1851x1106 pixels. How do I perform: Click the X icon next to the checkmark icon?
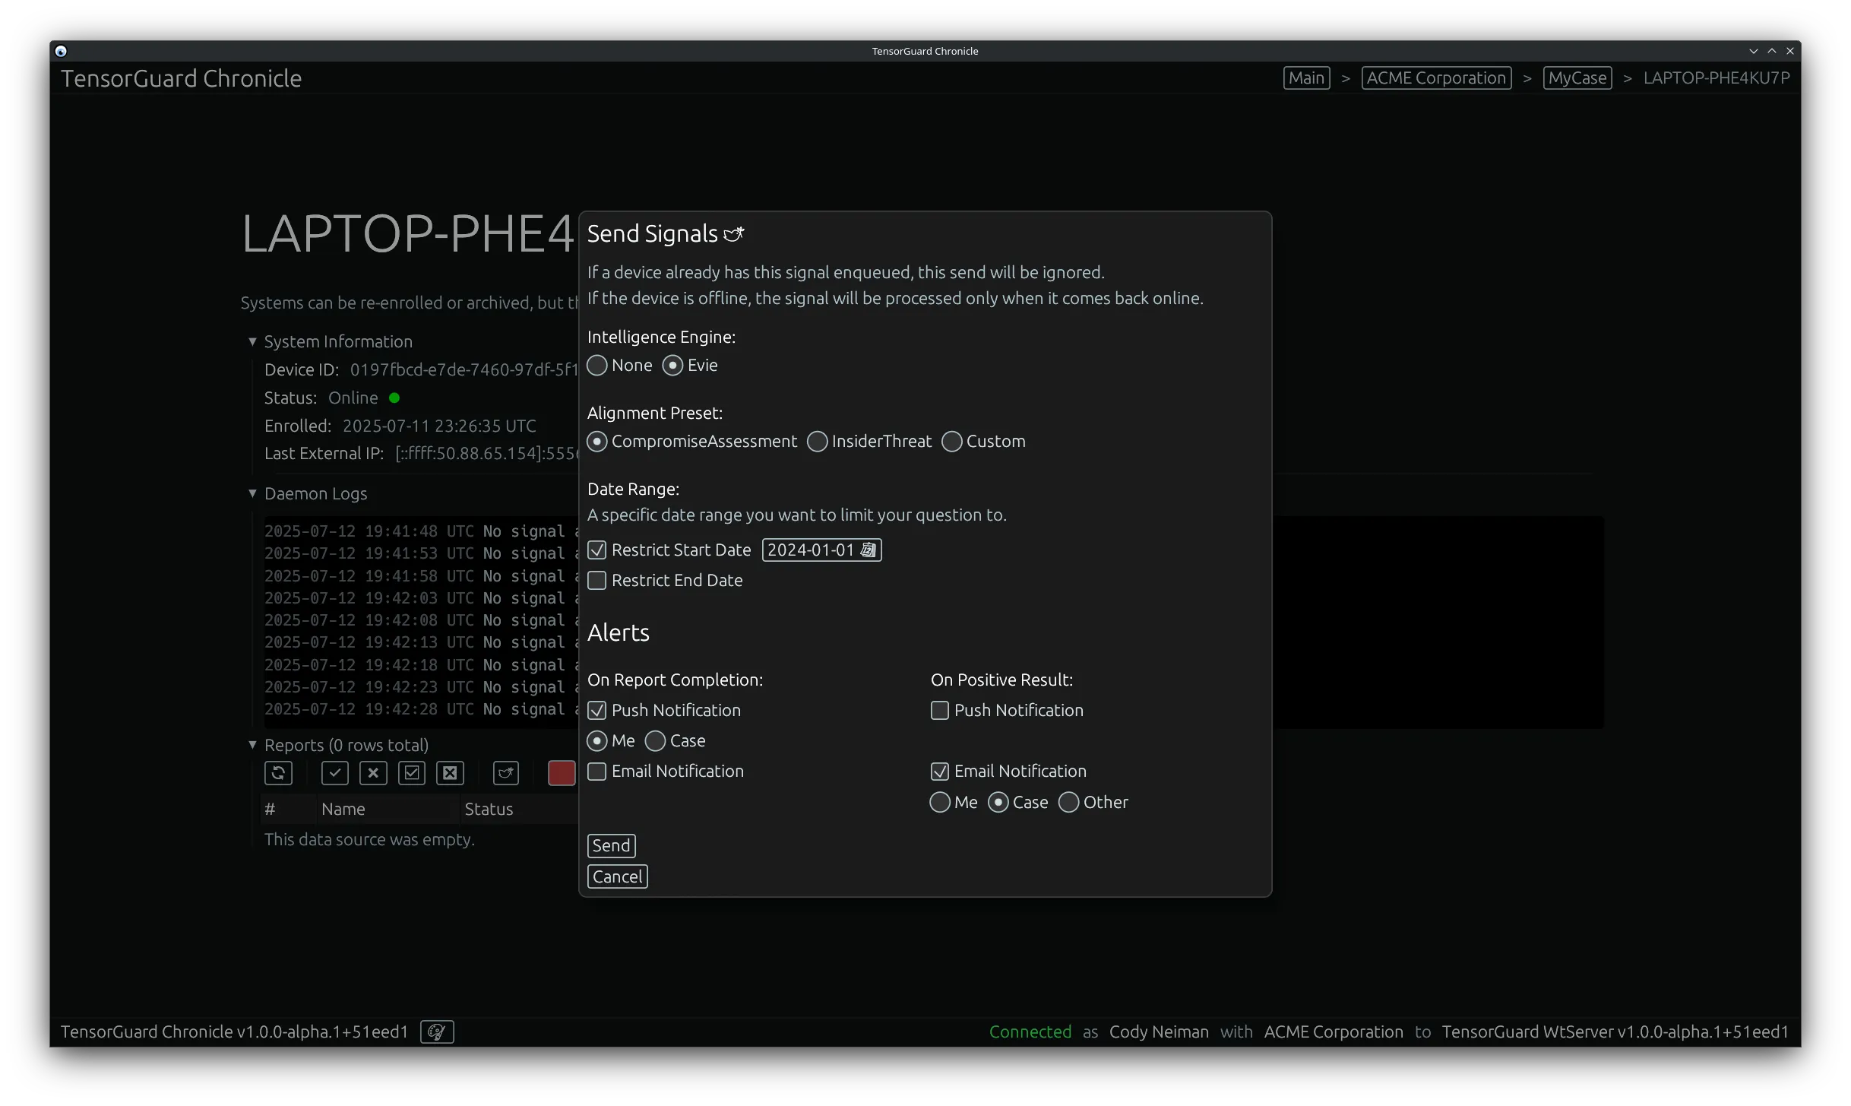(373, 773)
